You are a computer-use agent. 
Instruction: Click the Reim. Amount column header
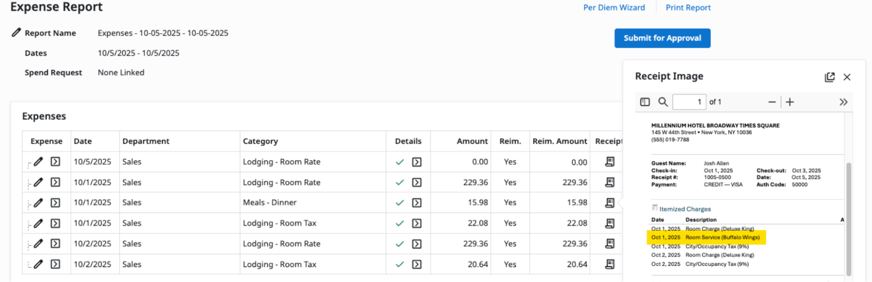[560, 141]
